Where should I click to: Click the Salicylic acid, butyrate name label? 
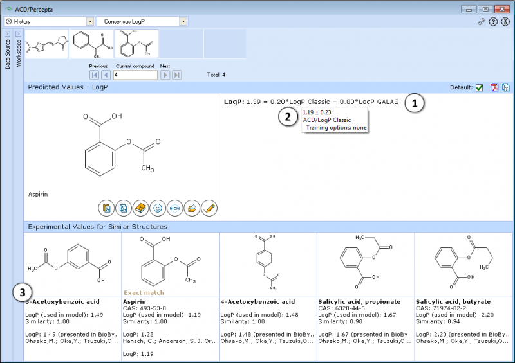pos(453,302)
